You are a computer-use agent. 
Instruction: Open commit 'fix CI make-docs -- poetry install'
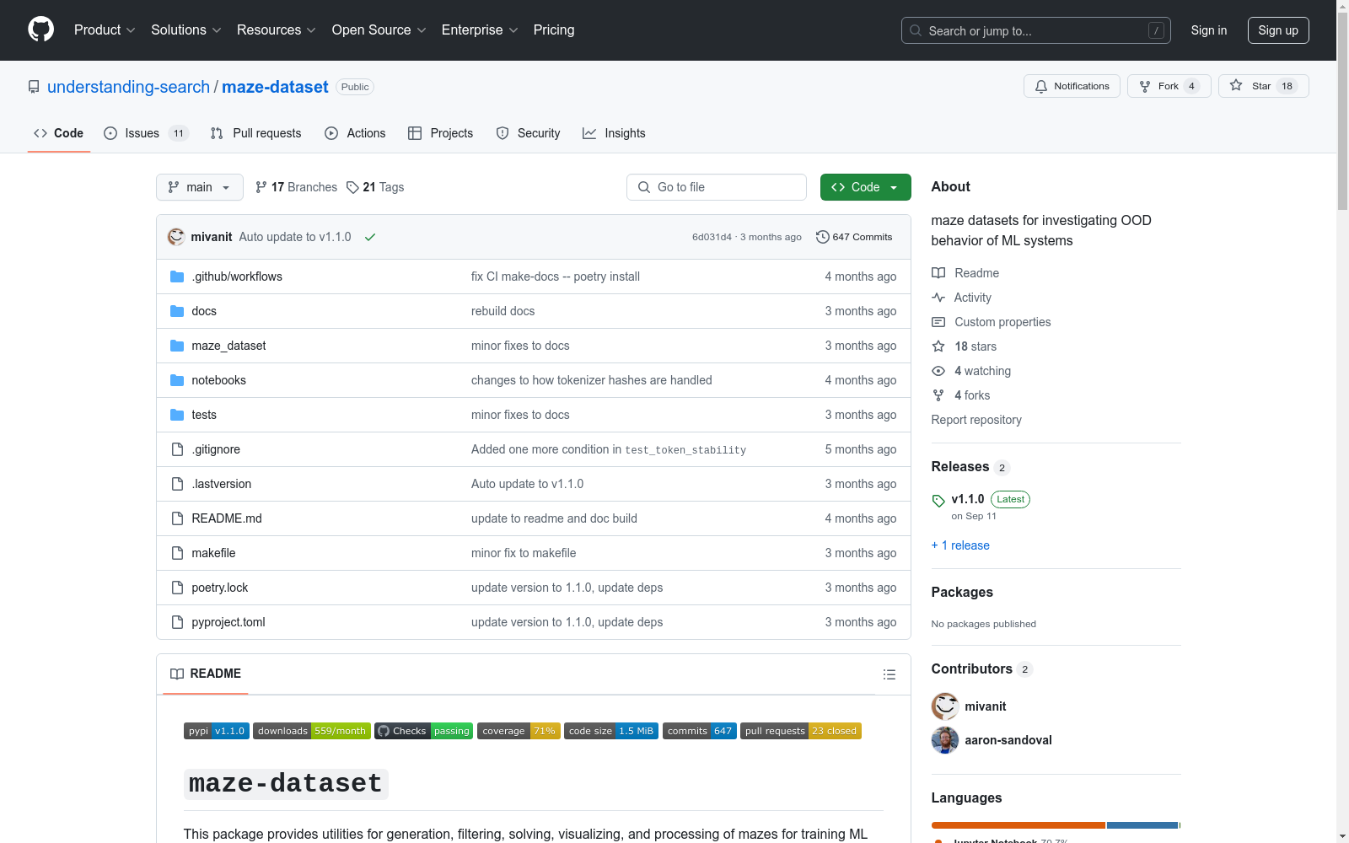(x=556, y=277)
